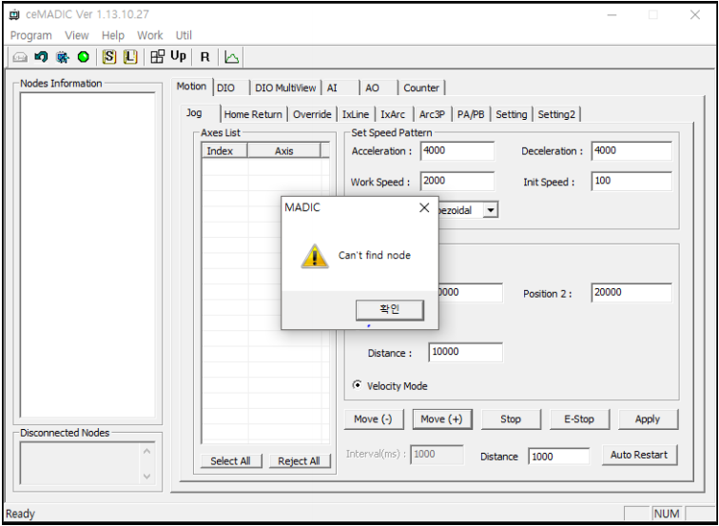Click the Acceleration input field
The image size is (719, 526).
click(457, 151)
